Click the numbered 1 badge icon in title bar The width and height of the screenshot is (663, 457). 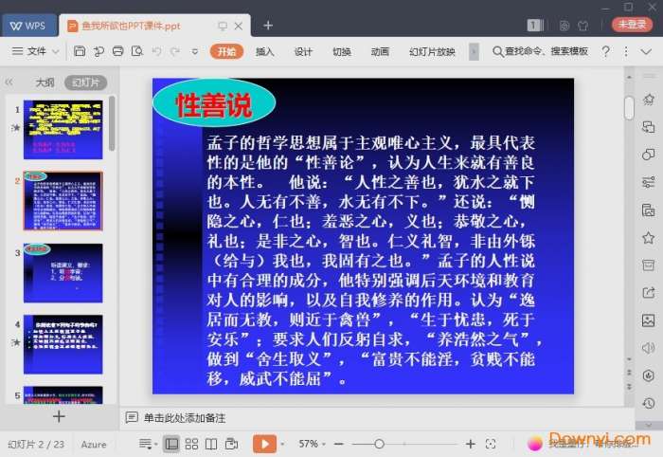pos(535,26)
